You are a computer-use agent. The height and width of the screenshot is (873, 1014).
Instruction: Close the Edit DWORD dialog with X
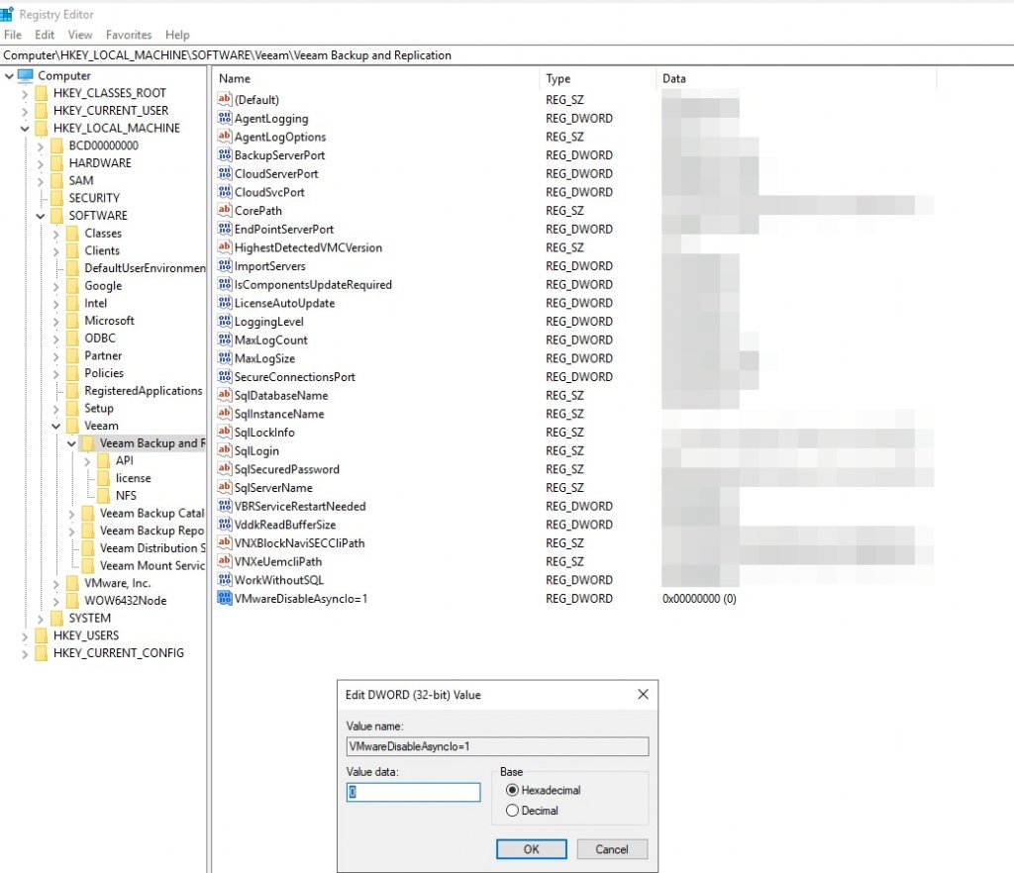click(x=643, y=694)
